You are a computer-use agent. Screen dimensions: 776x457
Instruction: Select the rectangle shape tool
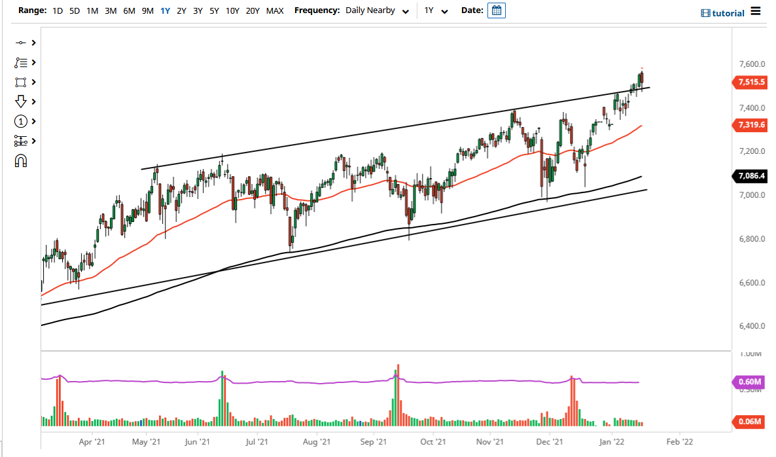point(22,82)
